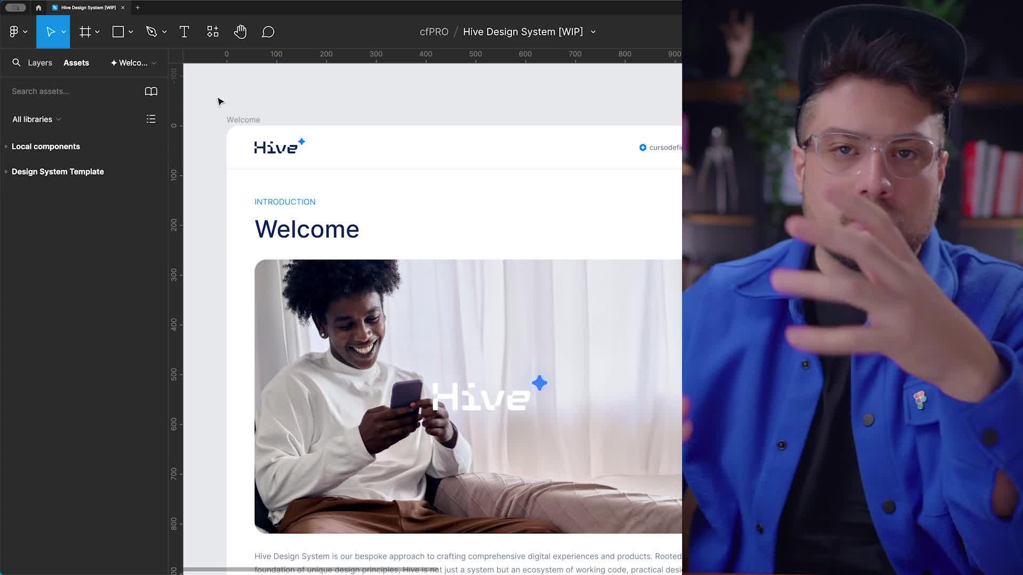This screenshot has width=1023, height=575.
Task: Open Frame tool options chevron
Action: [x=98, y=32]
